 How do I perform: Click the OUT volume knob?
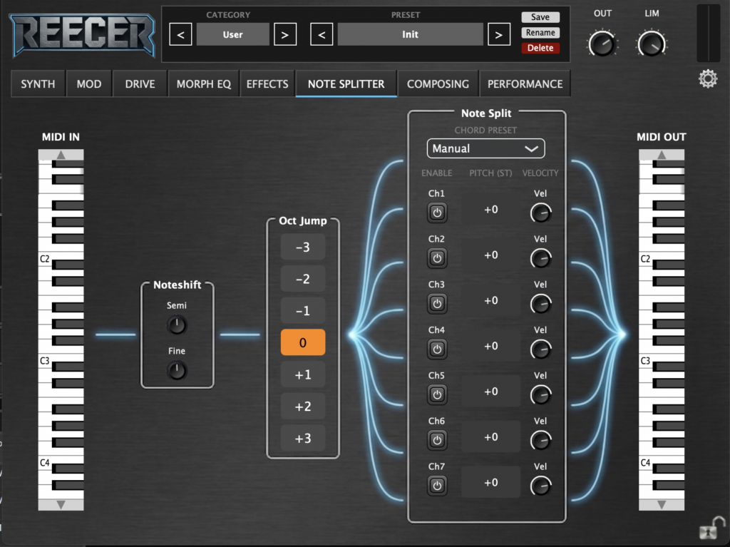pos(602,44)
